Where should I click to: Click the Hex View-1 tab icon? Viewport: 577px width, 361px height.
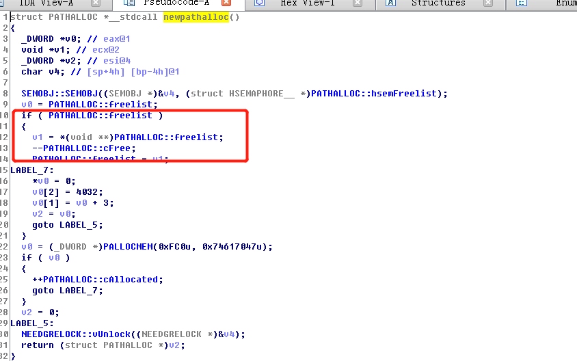coord(259,3)
